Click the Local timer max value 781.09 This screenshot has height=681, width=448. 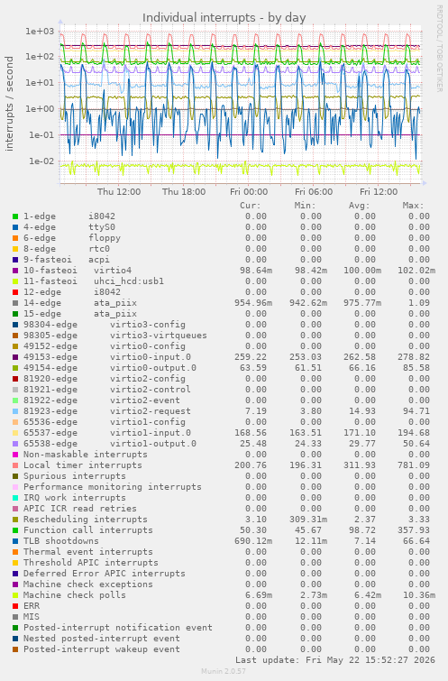tap(414, 465)
